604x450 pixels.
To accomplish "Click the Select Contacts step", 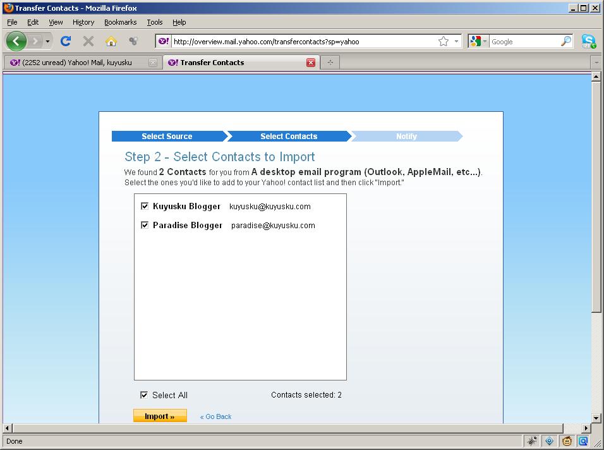I will point(289,137).
